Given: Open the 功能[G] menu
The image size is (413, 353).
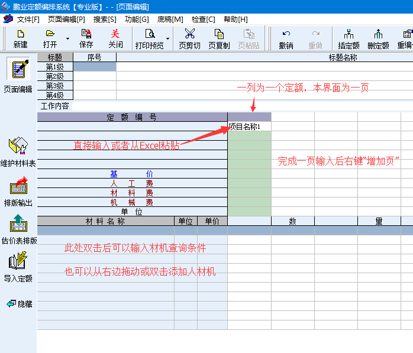Looking at the screenshot, I should pyautogui.click(x=137, y=19).
